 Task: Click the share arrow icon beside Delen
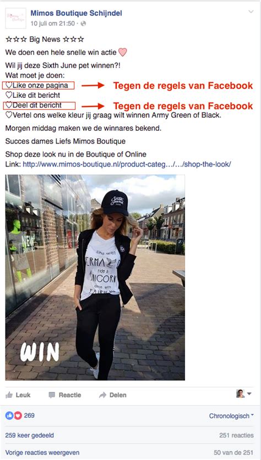(102, 395)
